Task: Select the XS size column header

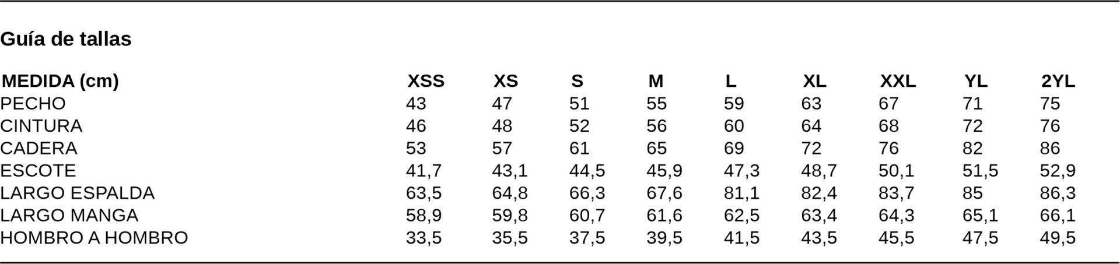Action: pyautogui.click(x=505, y=81)
